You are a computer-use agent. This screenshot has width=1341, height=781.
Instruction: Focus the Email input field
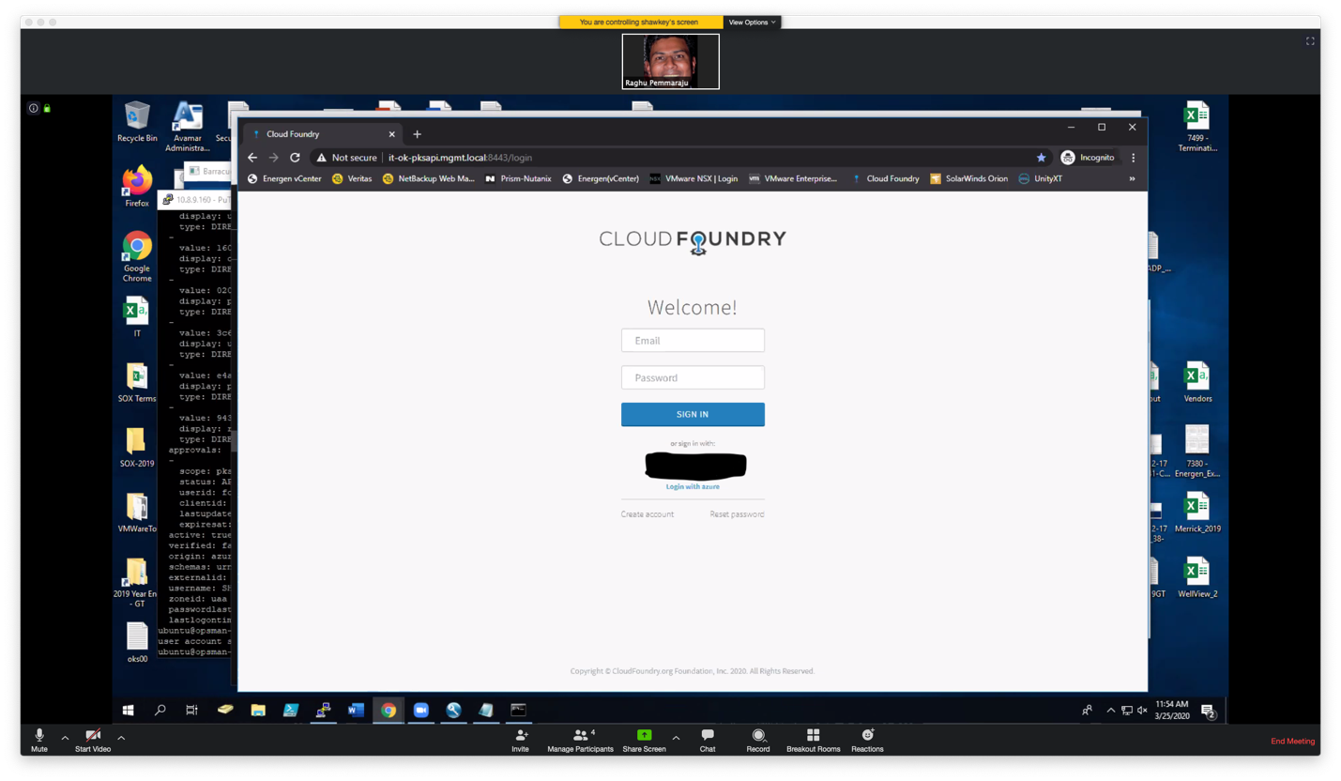[693, 341]
